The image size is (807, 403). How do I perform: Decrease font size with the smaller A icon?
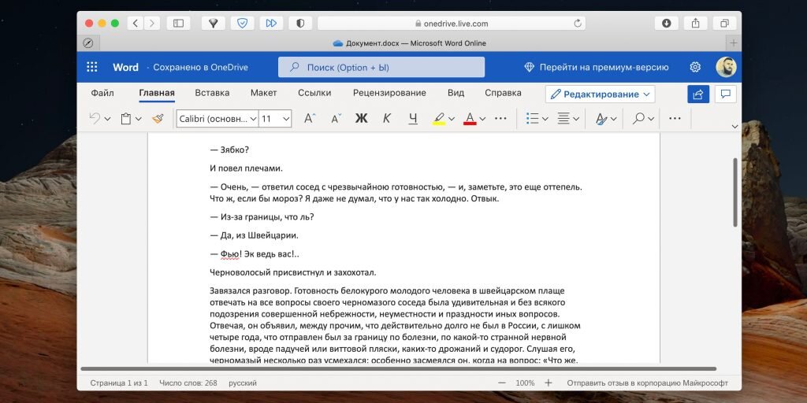point(336,119)
